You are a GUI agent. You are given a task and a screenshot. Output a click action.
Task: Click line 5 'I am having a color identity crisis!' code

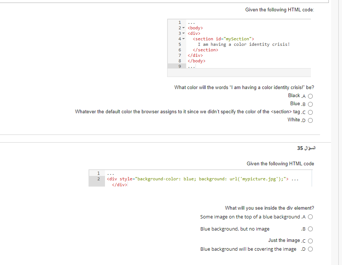(x=244, y=44)
